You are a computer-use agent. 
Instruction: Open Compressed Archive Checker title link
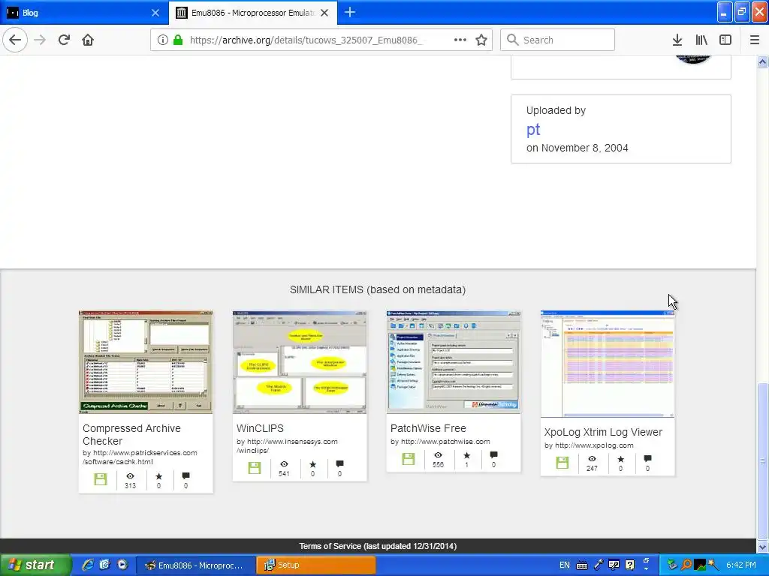click(131, 434)
